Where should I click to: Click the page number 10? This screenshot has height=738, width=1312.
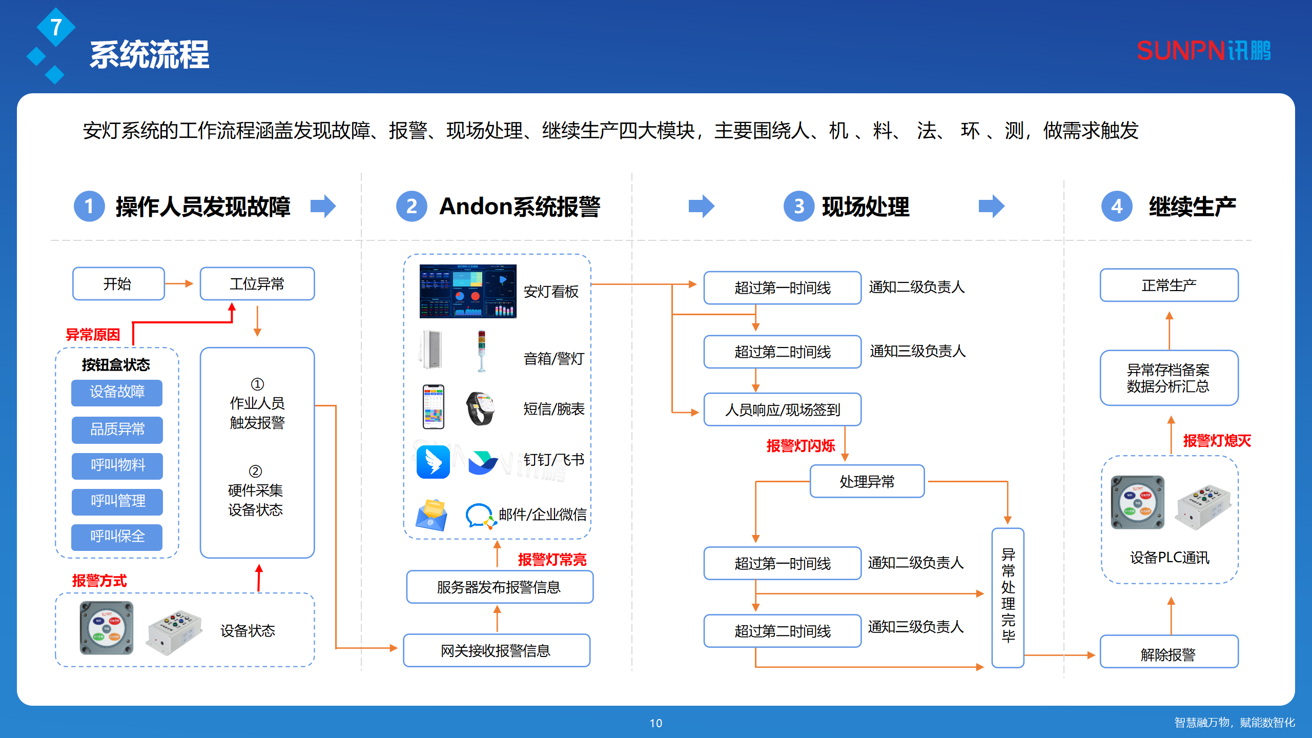(656, 724)
